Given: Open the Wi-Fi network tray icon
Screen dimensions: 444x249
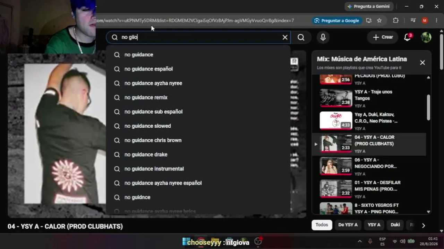Looking at the screenshot, I should pos(394,241).
